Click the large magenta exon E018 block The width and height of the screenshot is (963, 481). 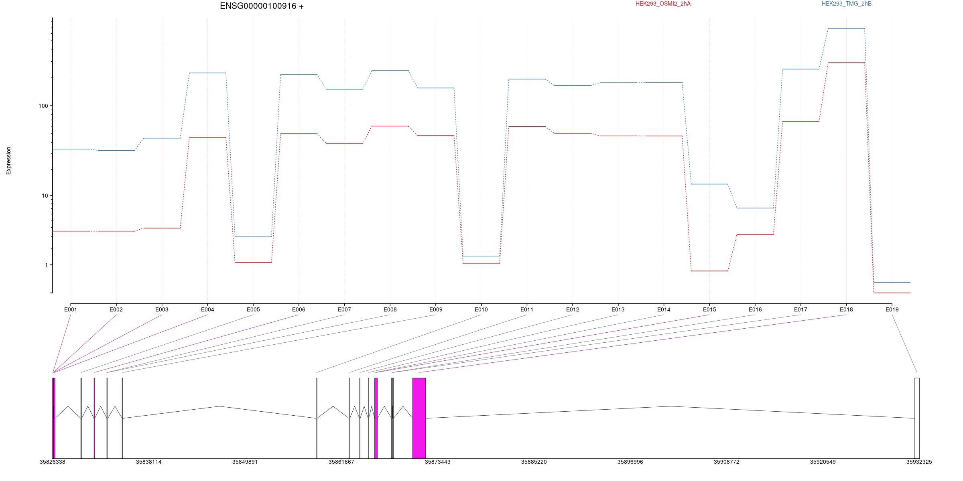point(419,418)
